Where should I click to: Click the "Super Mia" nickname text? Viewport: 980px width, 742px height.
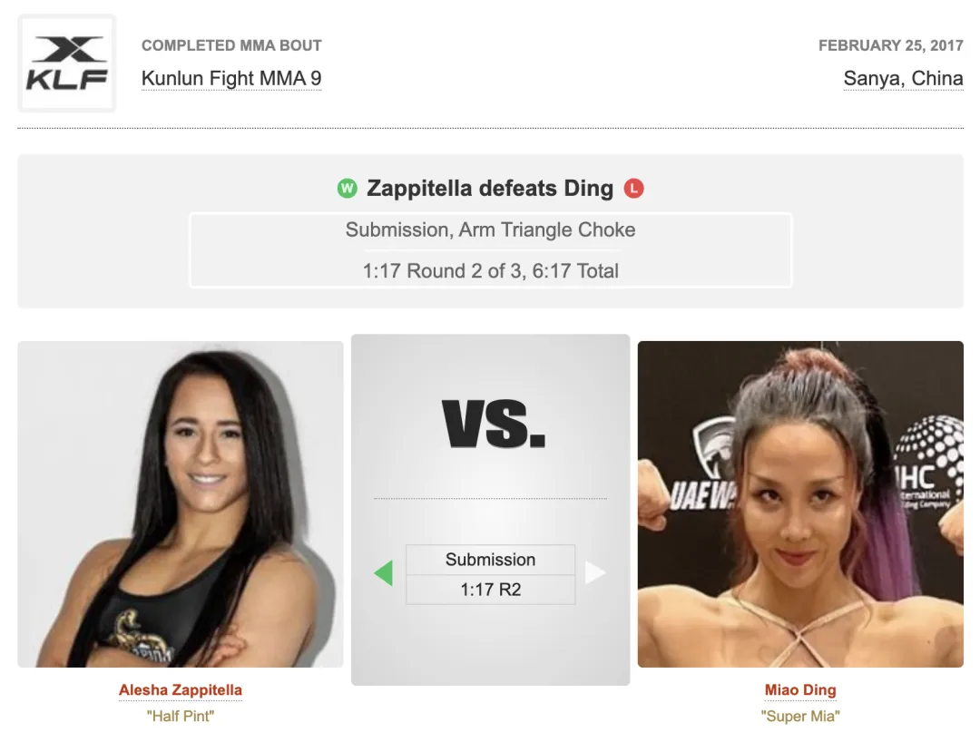pyautogui.click(x=800, y=716)
